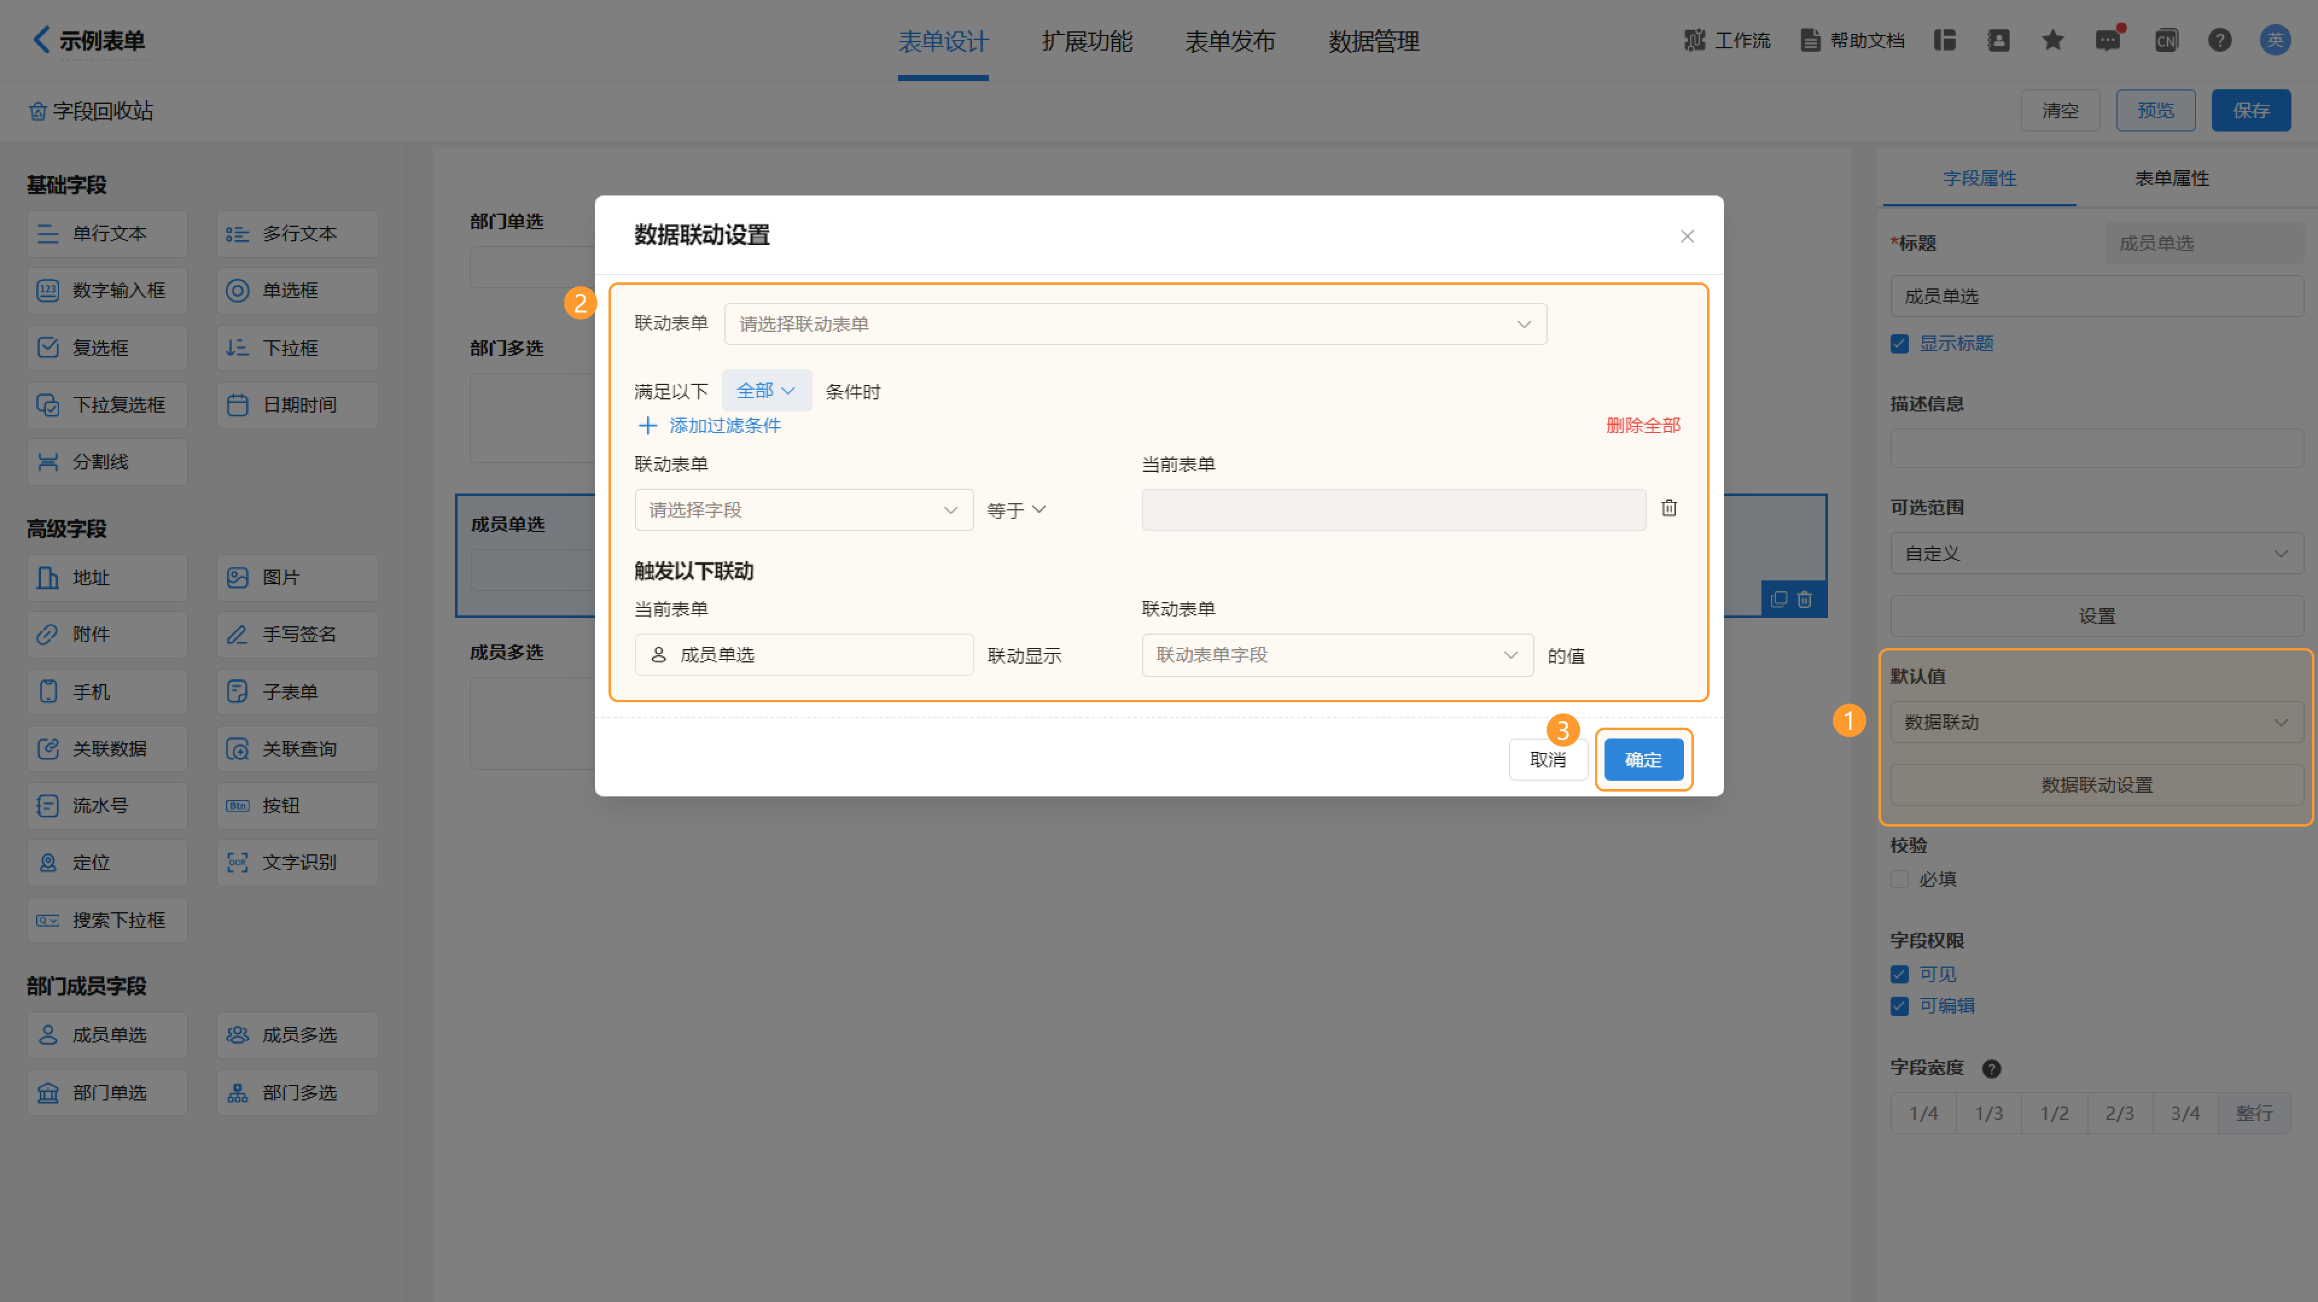Set field width to 1/4
Image resolution: width=2318 pixels, height=1302 pixels.
pos(1924,1114)
